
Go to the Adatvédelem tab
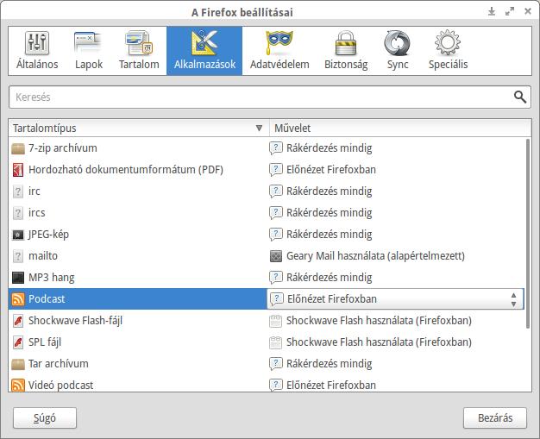(279, 51)
